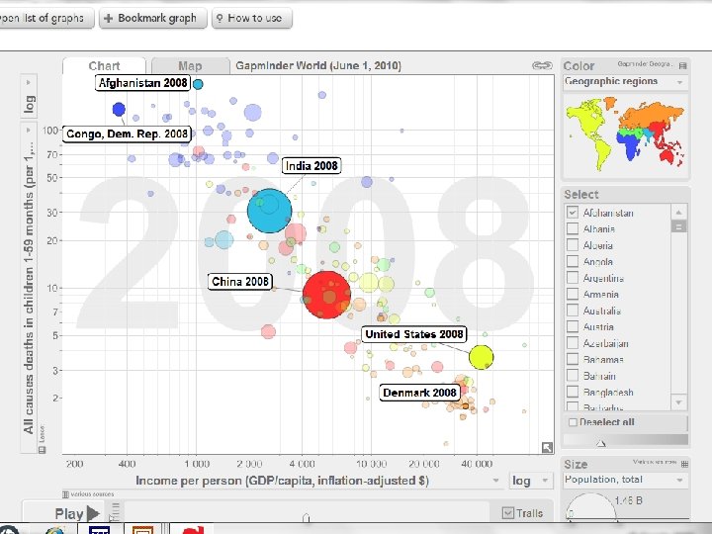Image resolution: width=712 pixels, height=534 pixels.
Task: Click the plus icon on Bookmark graph
Action: (108, 18)
